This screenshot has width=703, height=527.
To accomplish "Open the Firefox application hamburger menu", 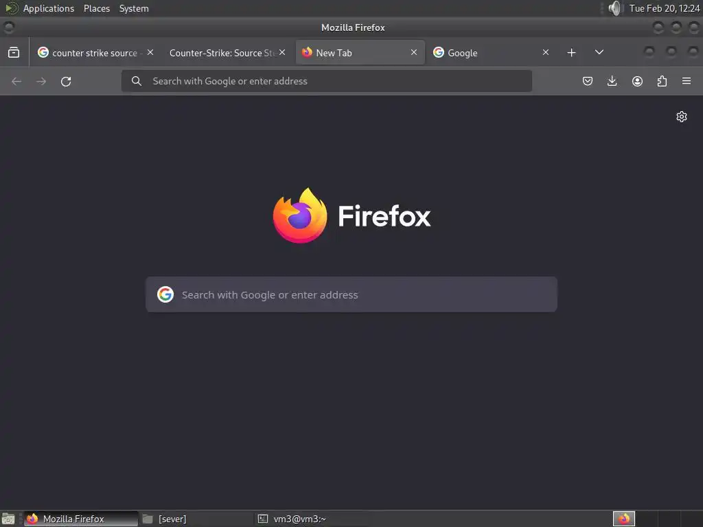I will click(x=687, y=81).
